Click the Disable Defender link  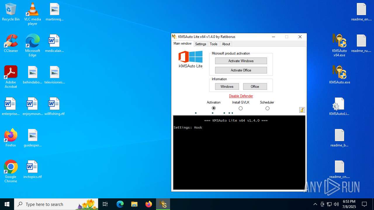click(241, 96)
